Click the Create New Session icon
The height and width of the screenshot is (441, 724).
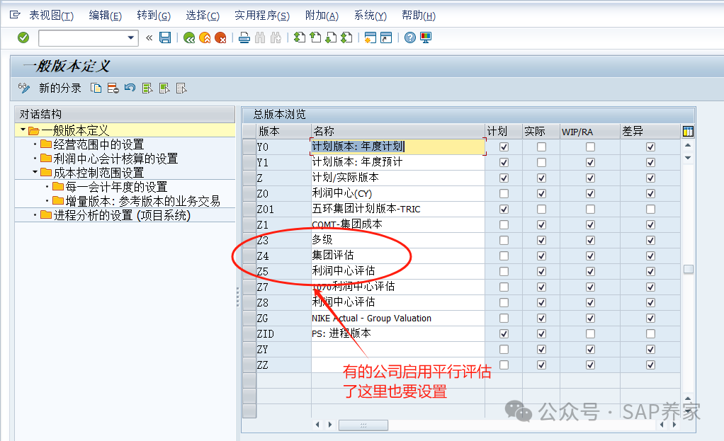[x=371, y=38]
